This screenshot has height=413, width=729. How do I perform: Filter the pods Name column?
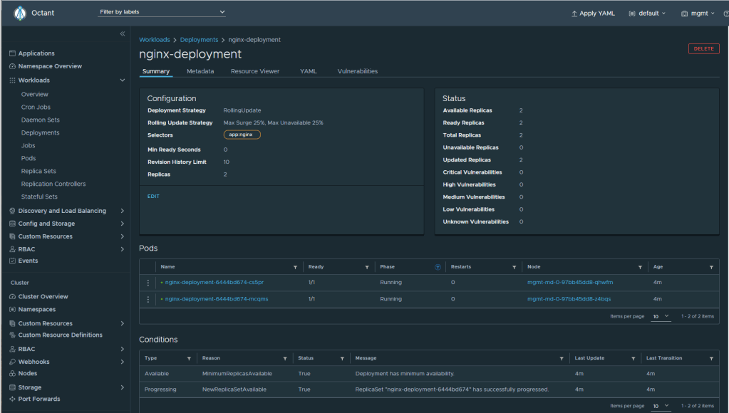point(295,267)
